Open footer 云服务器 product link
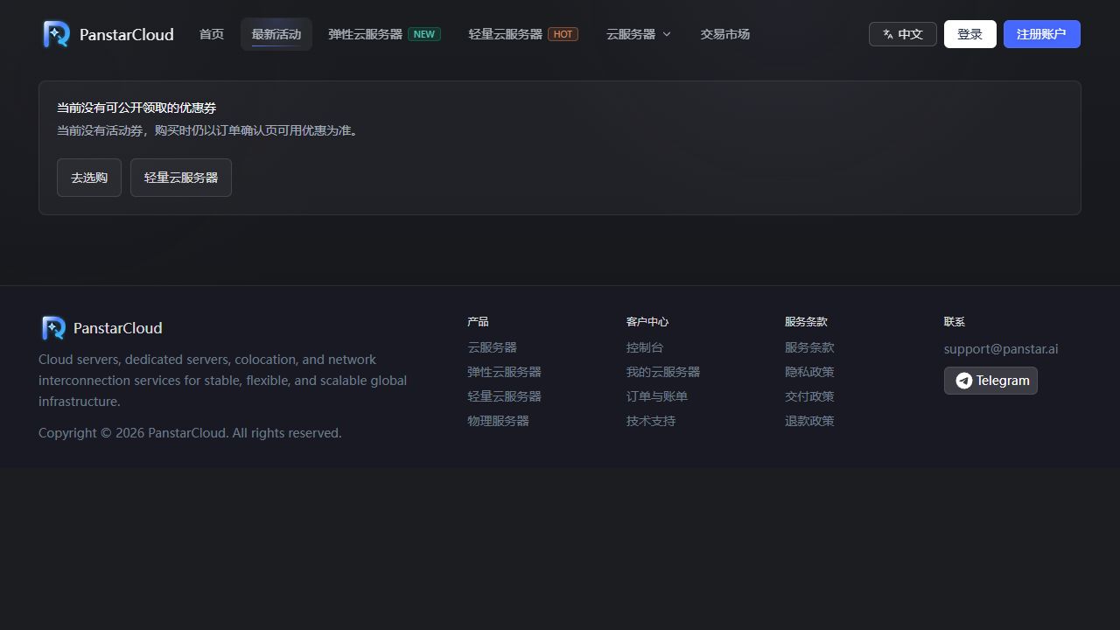This screenshot has width=1120, height=630. [493, 347]
